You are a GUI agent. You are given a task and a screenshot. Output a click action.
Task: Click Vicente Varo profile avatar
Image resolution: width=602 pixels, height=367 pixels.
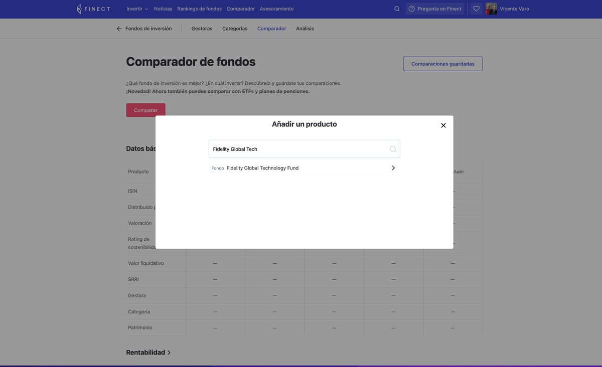click(491, 9)
